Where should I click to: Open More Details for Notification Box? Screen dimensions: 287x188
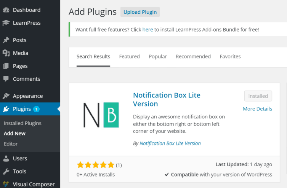point(257,109)
